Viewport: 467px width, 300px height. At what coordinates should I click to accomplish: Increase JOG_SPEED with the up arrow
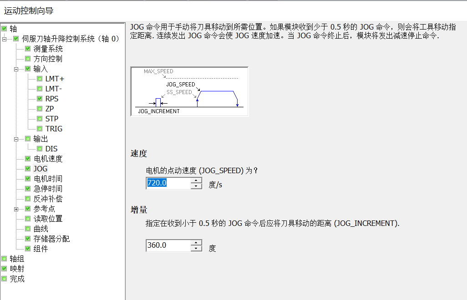(196, 180)
